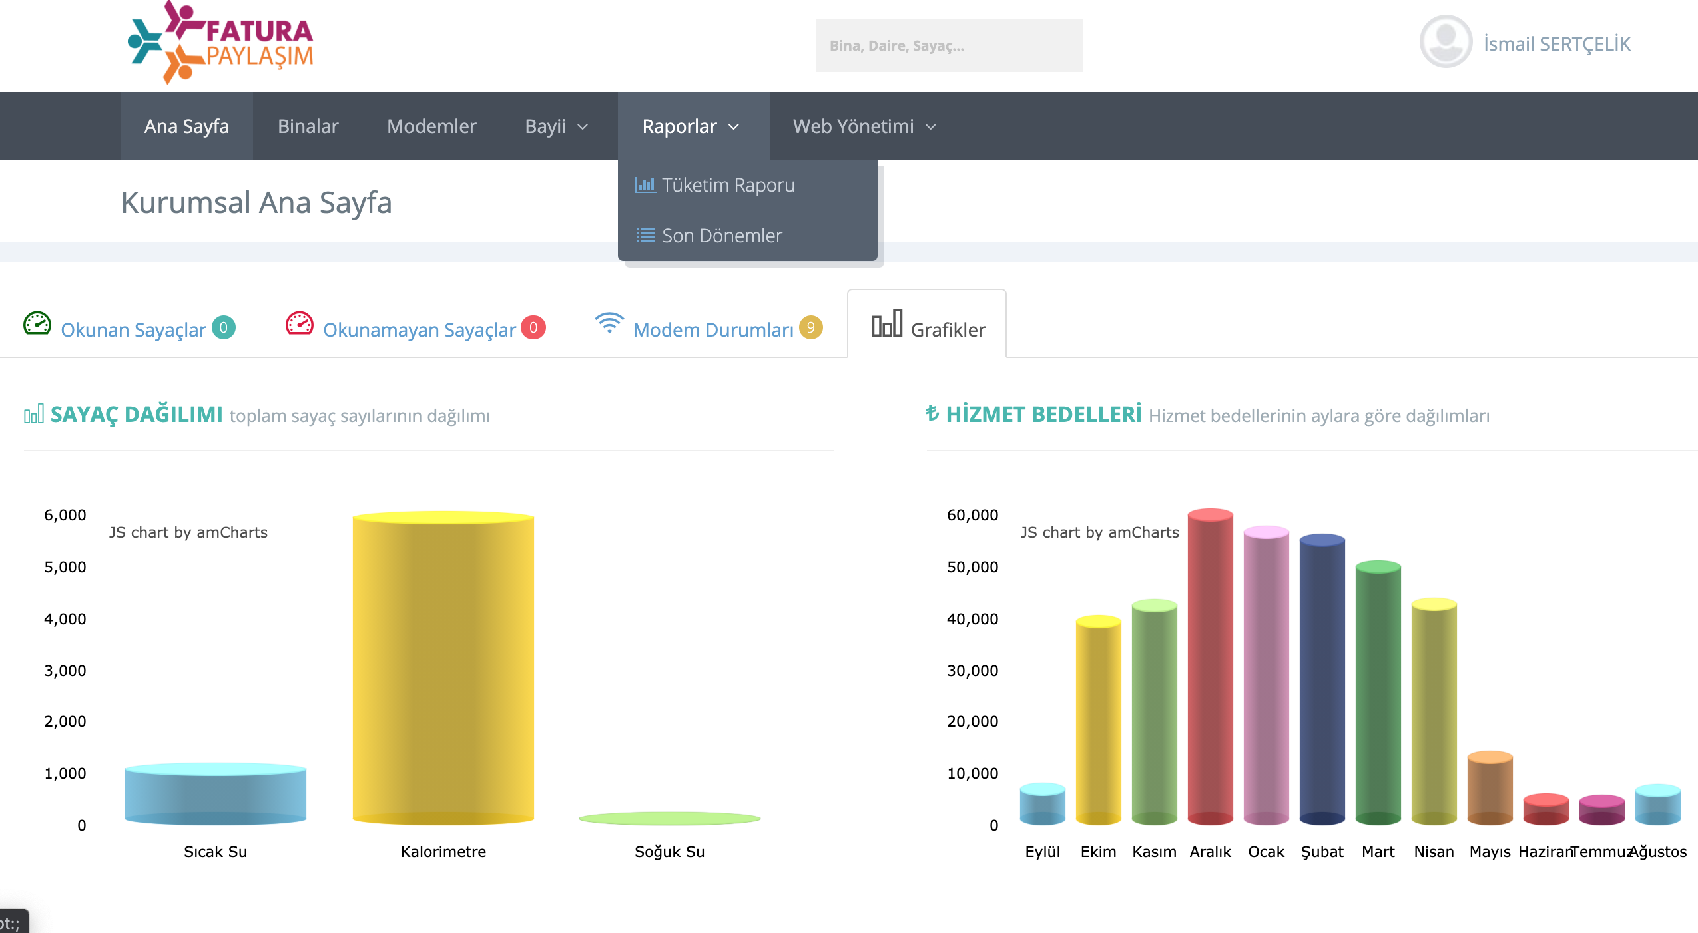Click the JS chart by amCharts link in Hizmet chart
This screenshot has width=1698, height=933.
tap(1100, 532)
